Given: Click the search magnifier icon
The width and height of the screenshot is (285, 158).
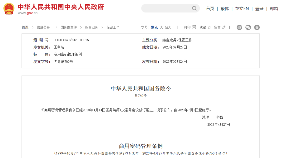Looking at the screenshot, I should [194, 8].
